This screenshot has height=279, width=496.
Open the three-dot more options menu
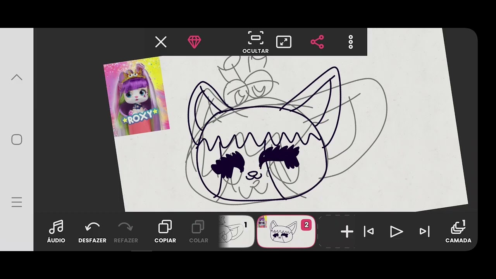(x=351, y=42)
